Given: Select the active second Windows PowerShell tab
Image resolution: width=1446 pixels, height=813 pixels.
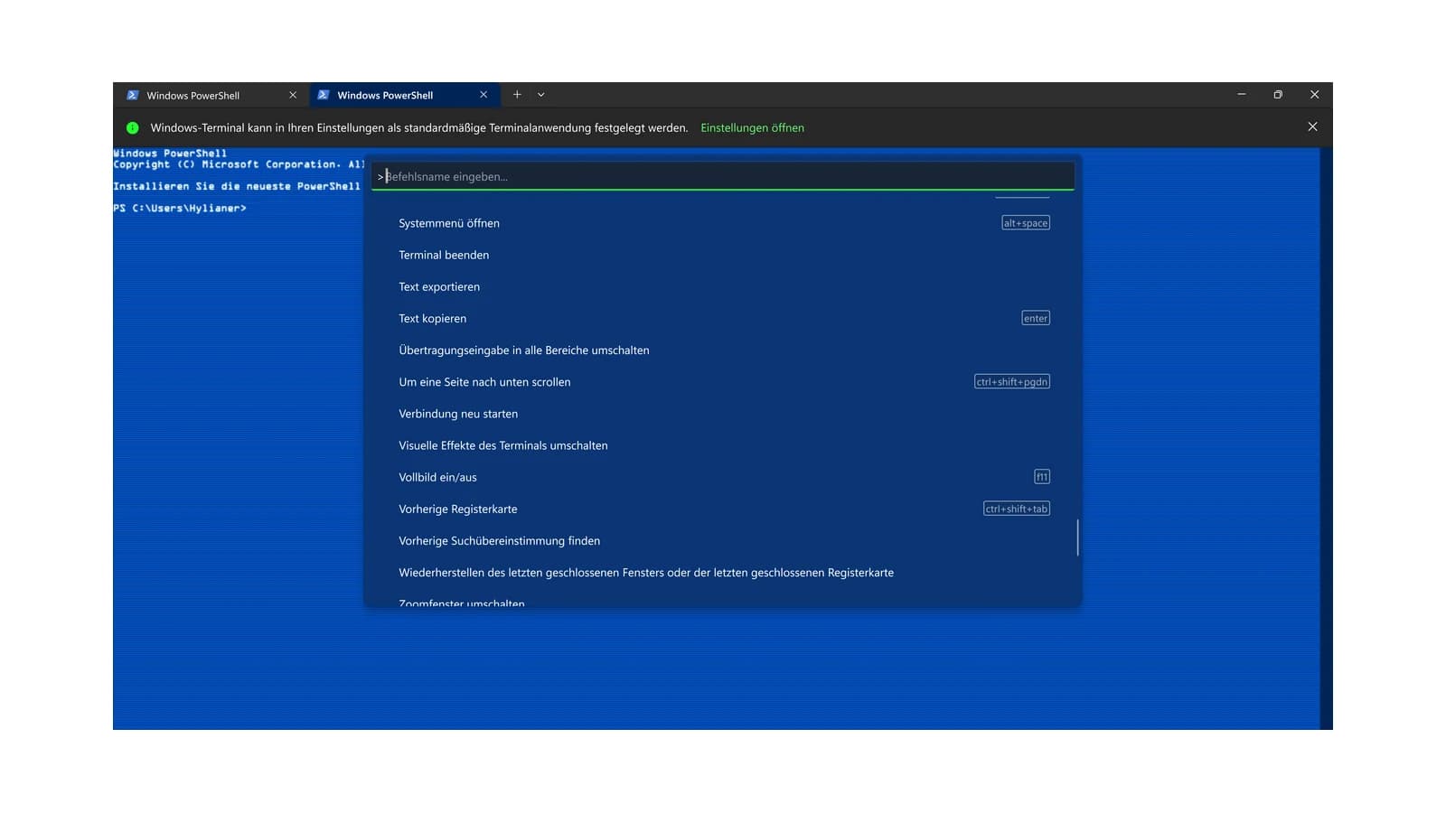Looking at the screenshot, I should tap(404, 95).
